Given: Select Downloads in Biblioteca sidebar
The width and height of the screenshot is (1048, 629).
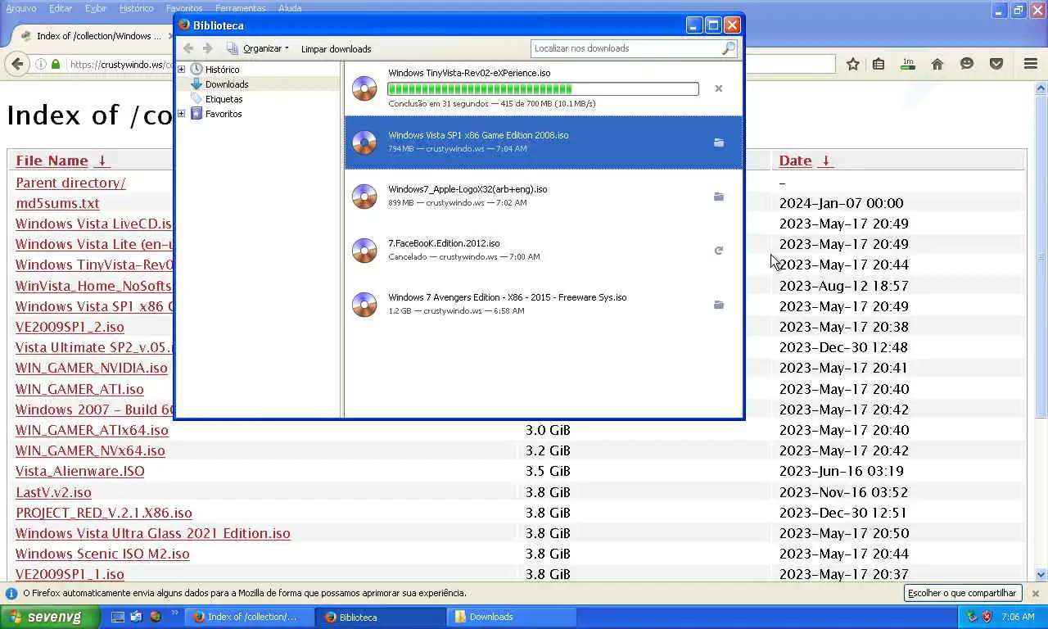Looking at the screenshot, I should click(227, 84).
